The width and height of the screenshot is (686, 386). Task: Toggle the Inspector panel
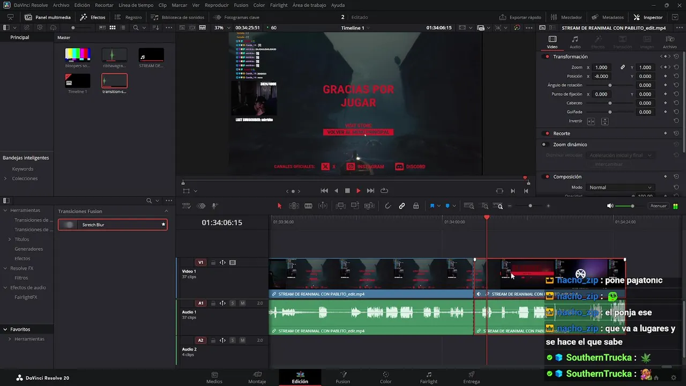(x=648, y=17)
